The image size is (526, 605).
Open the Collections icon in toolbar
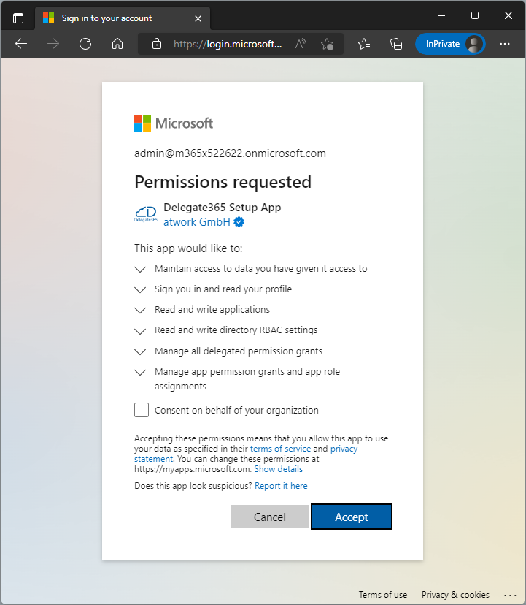tap(396, 44)
